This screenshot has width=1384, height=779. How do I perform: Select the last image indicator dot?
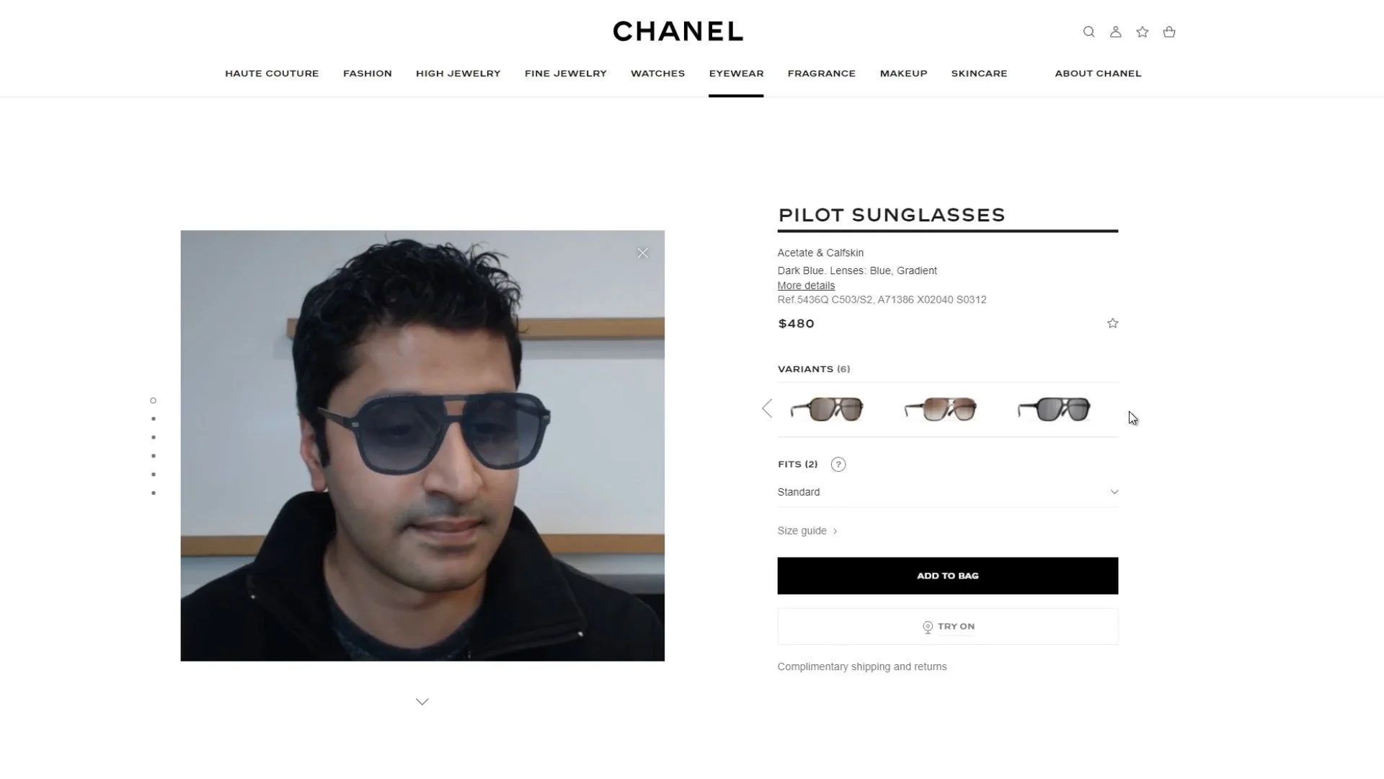click(x=154, y=493)
